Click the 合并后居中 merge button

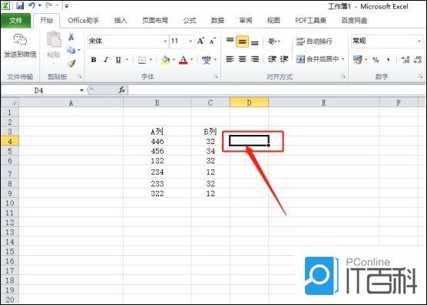point(317,59)
